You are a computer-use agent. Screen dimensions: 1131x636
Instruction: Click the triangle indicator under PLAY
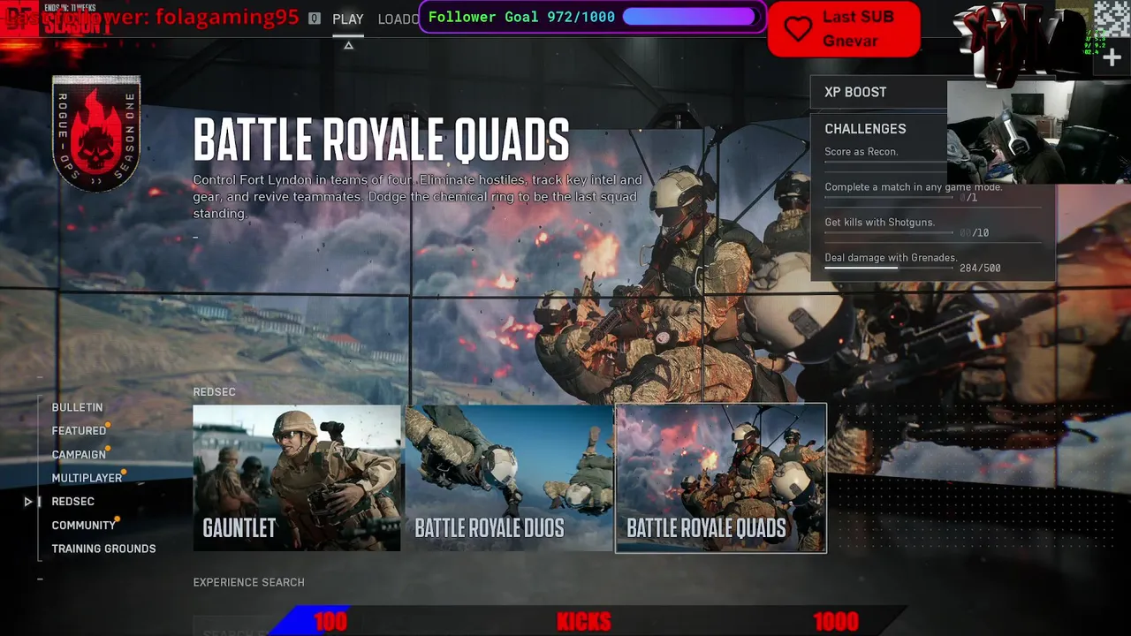pos(348,45)
